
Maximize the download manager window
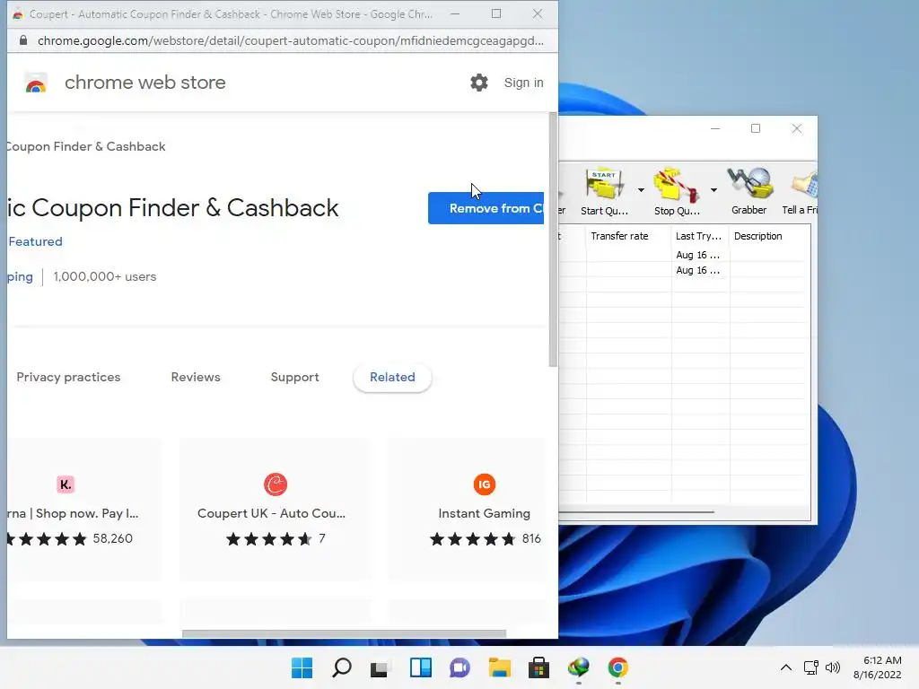click(756, 128)
